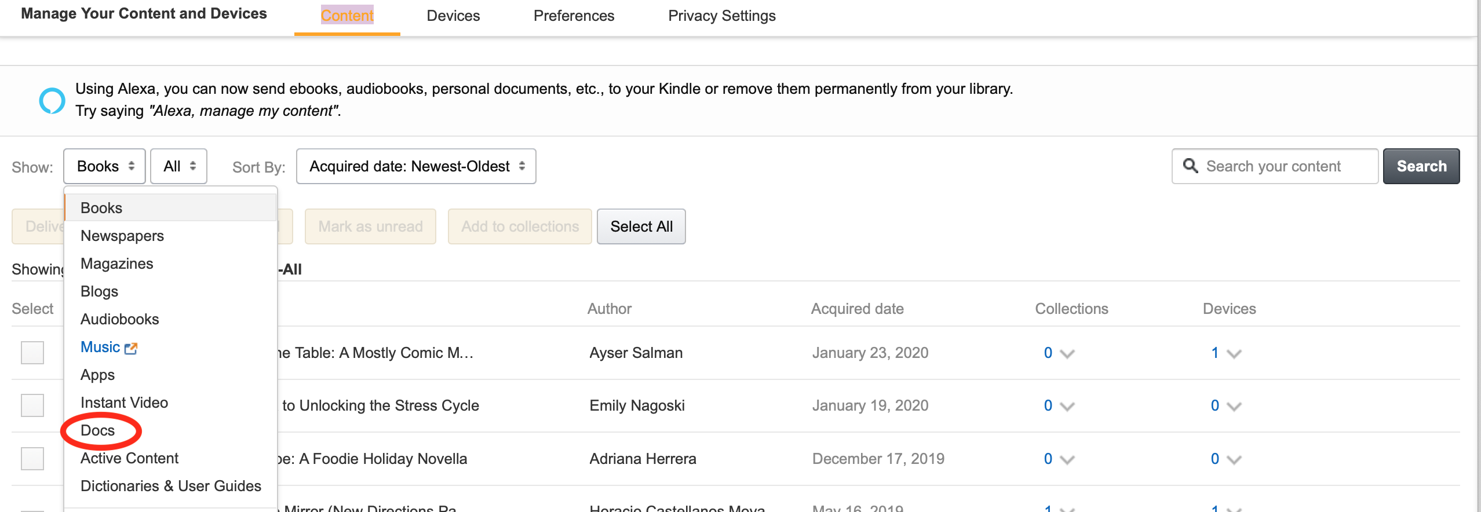Click the Alexa icon

point(53,100)
